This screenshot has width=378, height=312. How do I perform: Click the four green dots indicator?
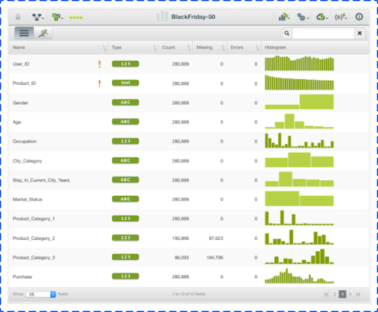click(x=76, y=17)
